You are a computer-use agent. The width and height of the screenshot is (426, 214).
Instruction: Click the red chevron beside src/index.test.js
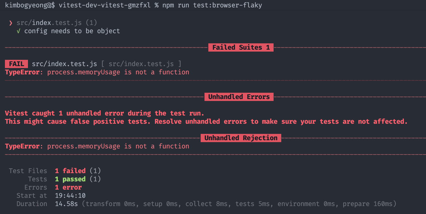[x=11, y=23]
